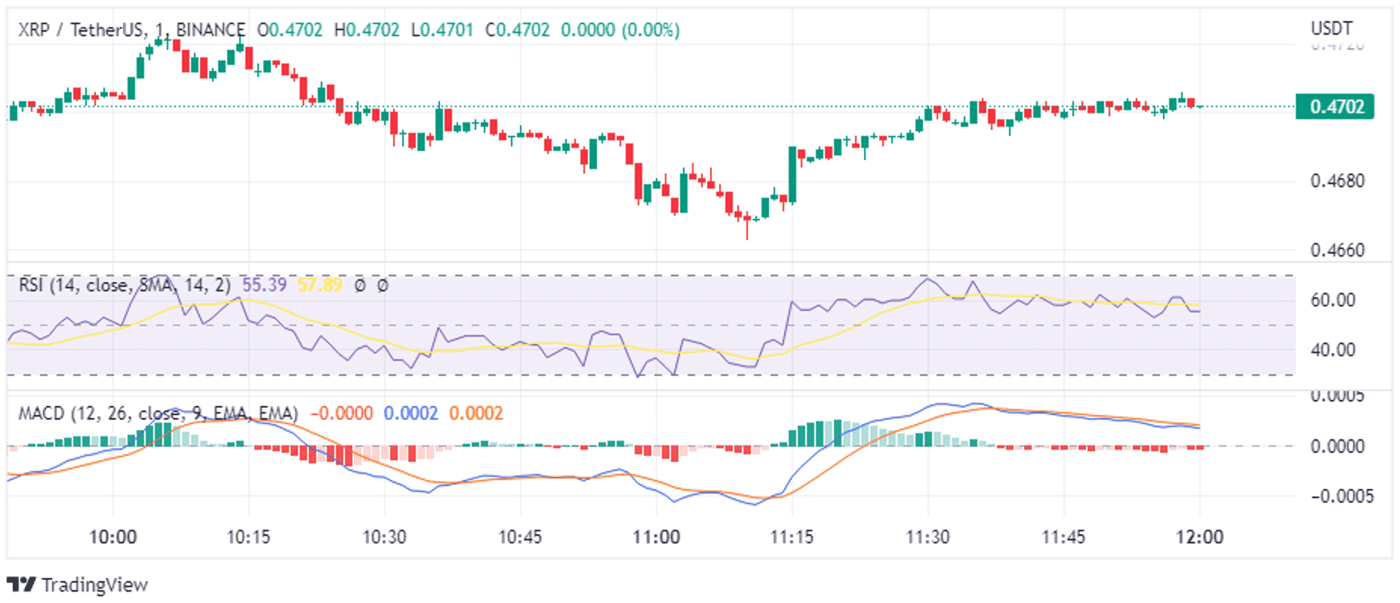Viewport: 1400px width, 603px height.
Task: Click the 12:00 time axis label
Action: click(x=1200, y=537)
